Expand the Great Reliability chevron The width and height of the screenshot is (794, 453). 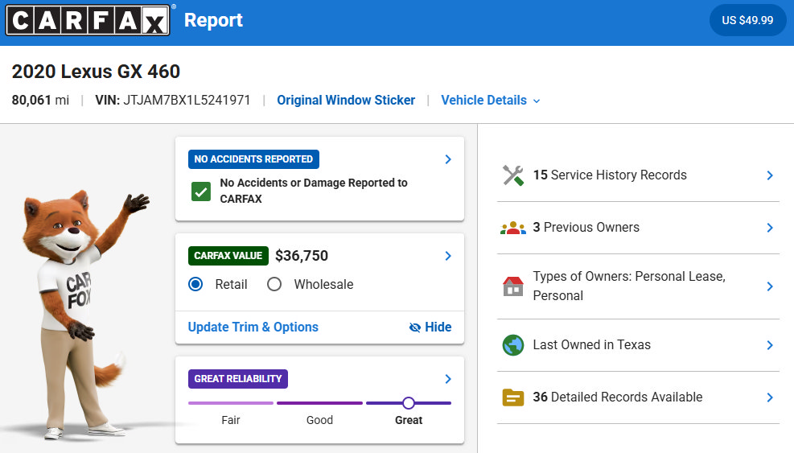[447, 379]
